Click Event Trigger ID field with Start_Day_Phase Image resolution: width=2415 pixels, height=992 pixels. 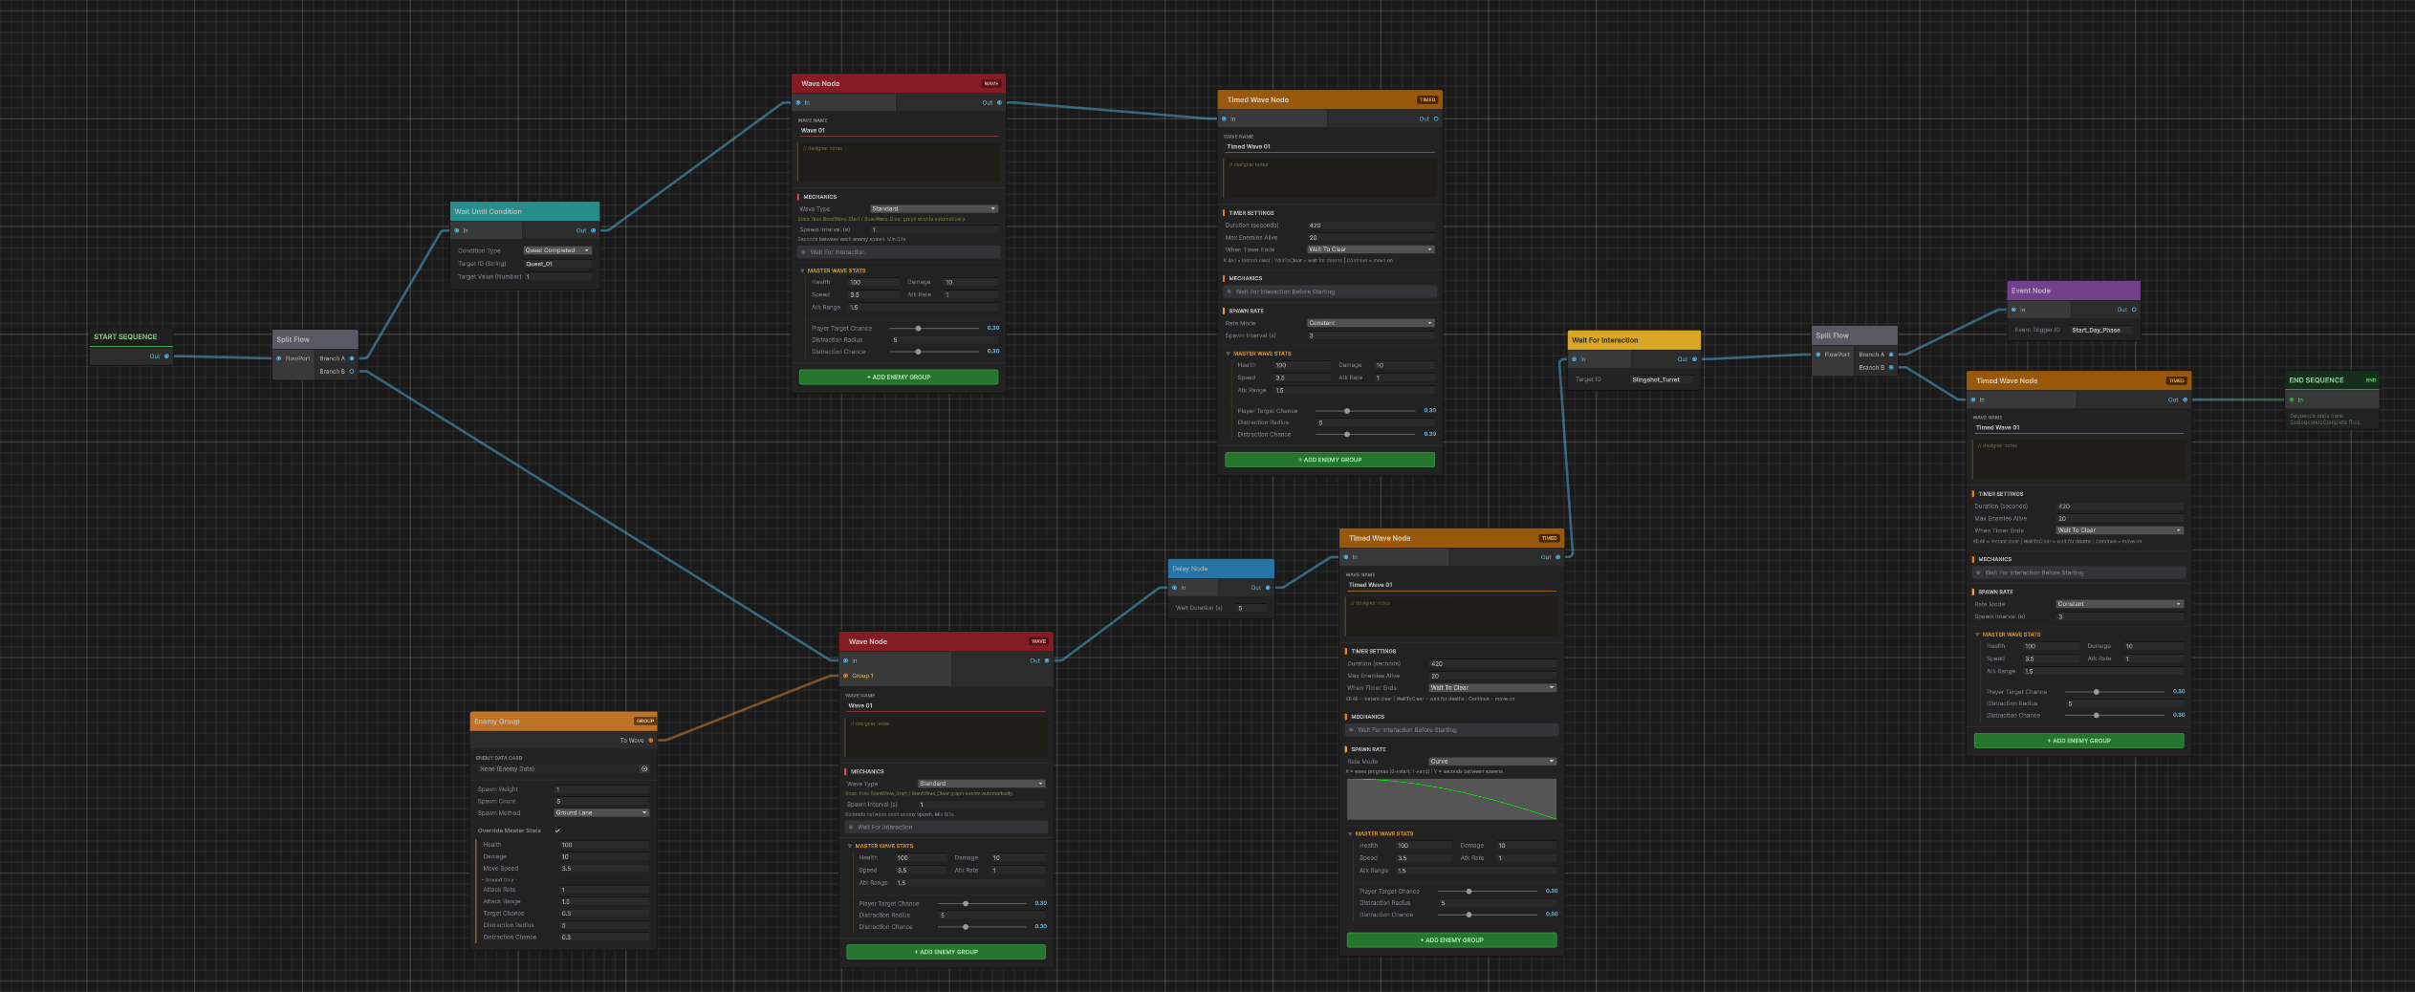(2101, 330)
